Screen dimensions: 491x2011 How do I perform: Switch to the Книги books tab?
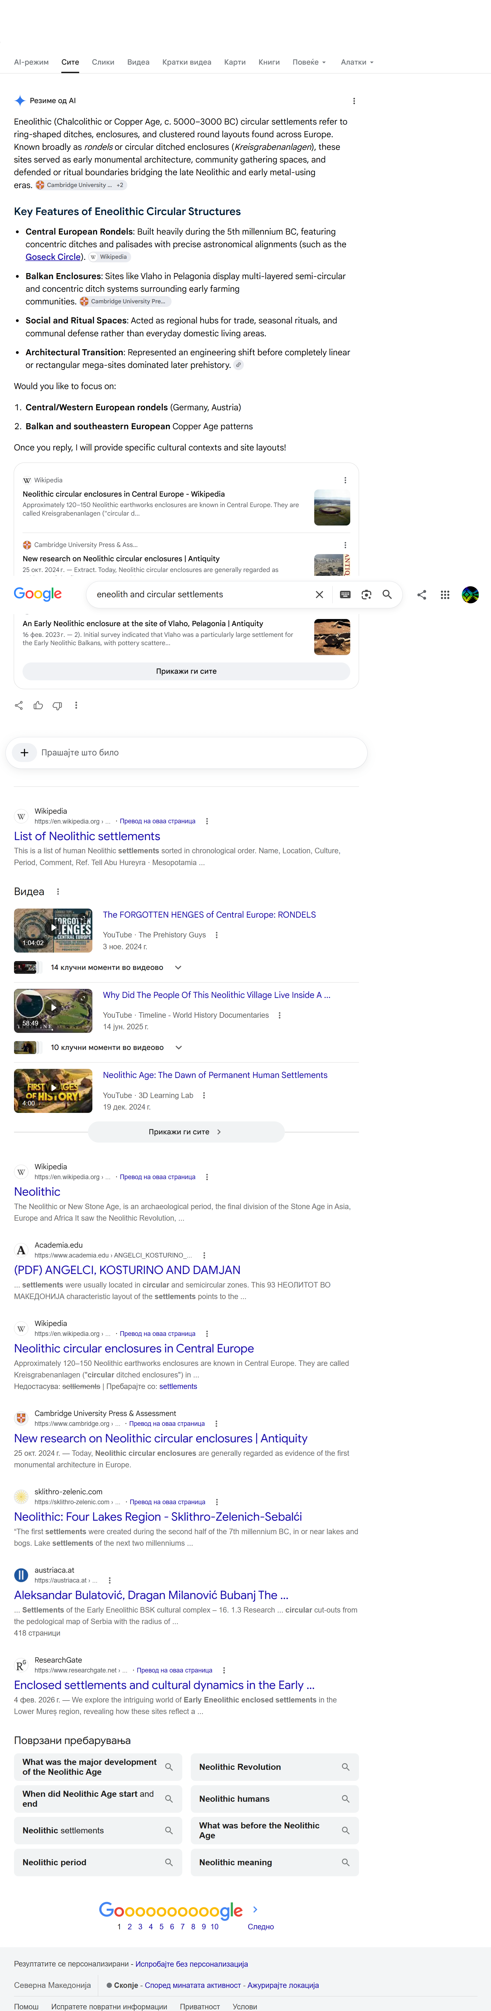point(269,62)
